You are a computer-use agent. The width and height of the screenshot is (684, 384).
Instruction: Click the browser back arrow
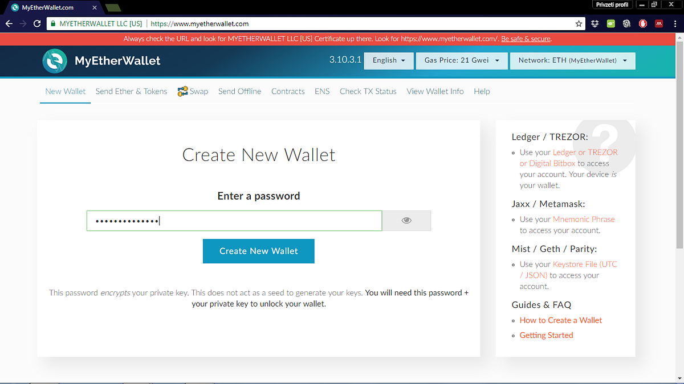pos(9,24)
